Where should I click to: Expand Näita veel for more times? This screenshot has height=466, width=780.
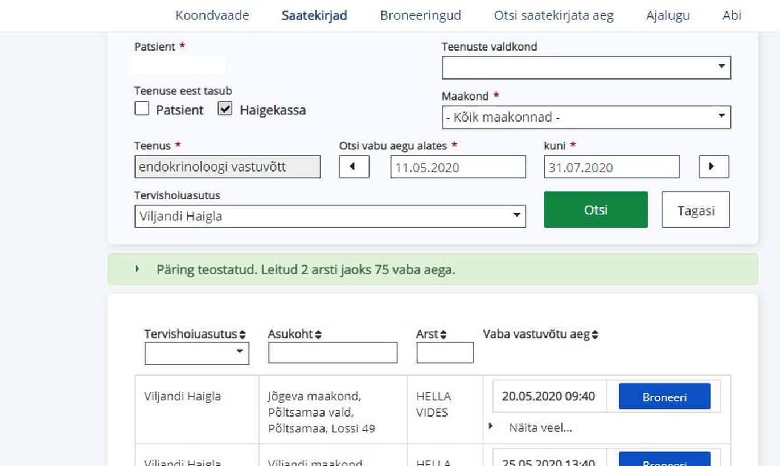click(540, 428)
